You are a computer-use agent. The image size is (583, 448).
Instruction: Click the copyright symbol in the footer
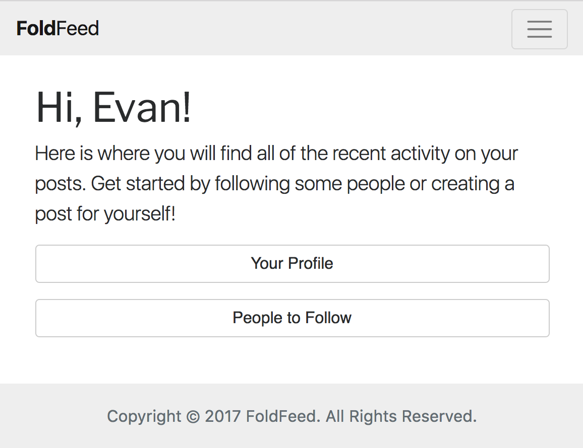[x=193, y=417]
